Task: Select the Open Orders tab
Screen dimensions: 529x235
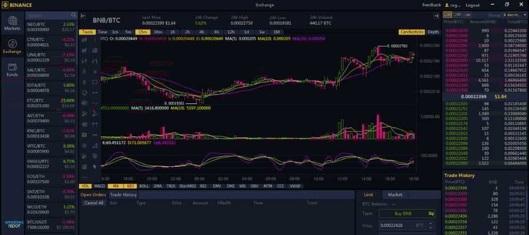Action: (x=93, y=194)
